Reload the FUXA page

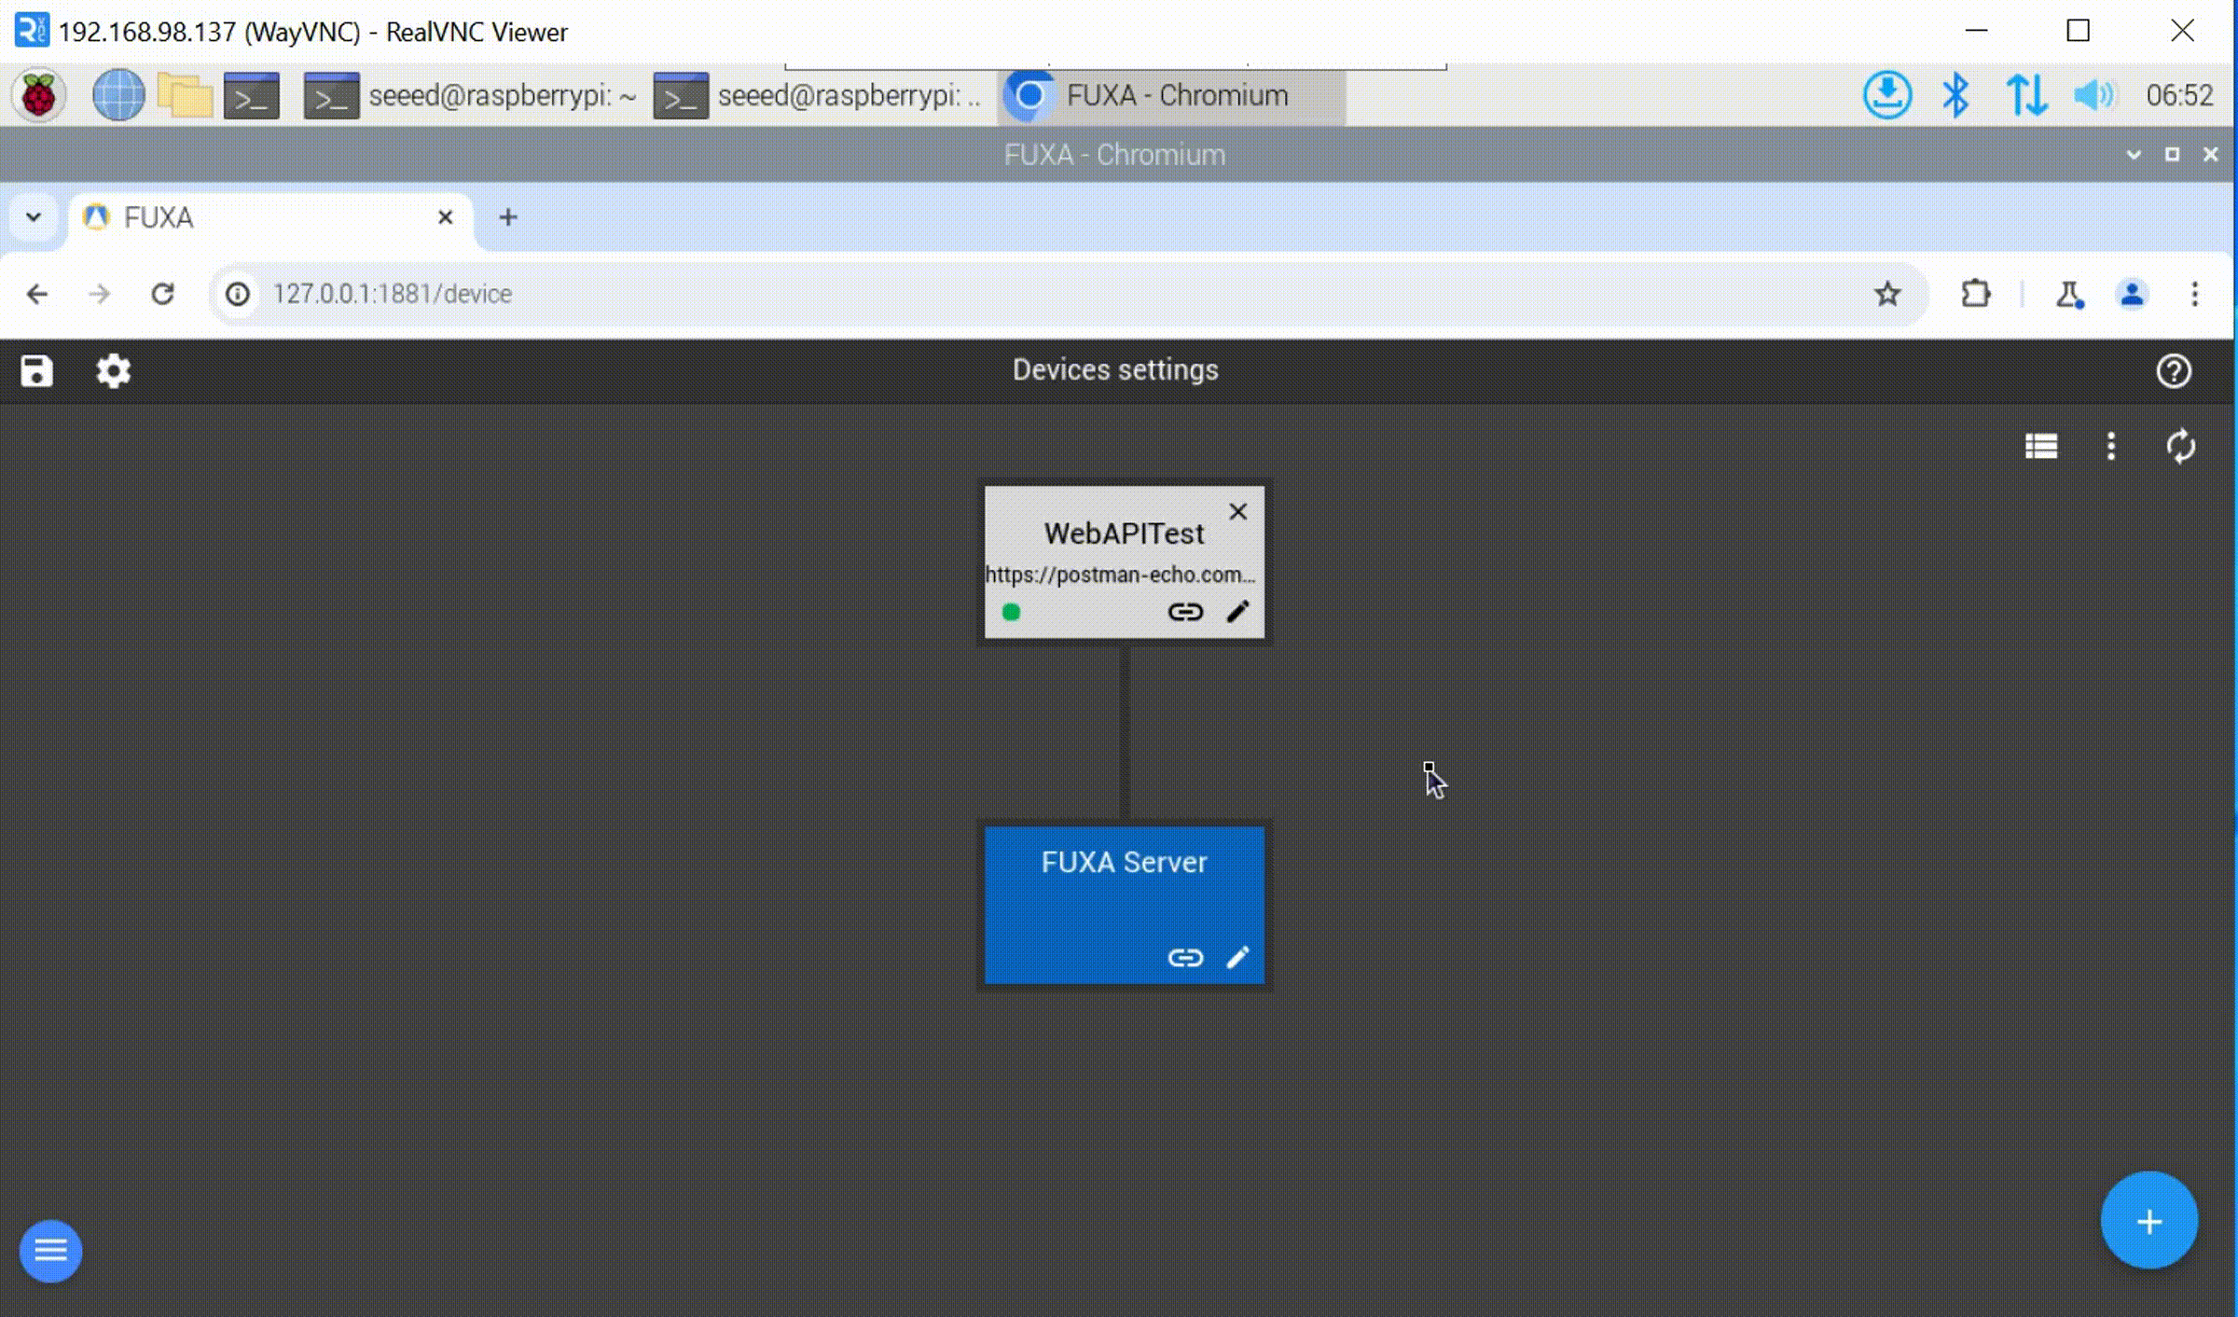[x=163, y=294]
